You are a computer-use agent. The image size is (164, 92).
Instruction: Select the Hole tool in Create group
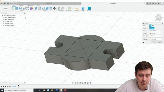pyautogui.click(x=24, y=8)
